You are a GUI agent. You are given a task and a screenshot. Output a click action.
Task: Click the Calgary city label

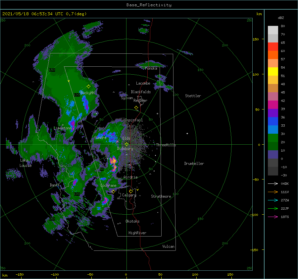tap(129, 195)
